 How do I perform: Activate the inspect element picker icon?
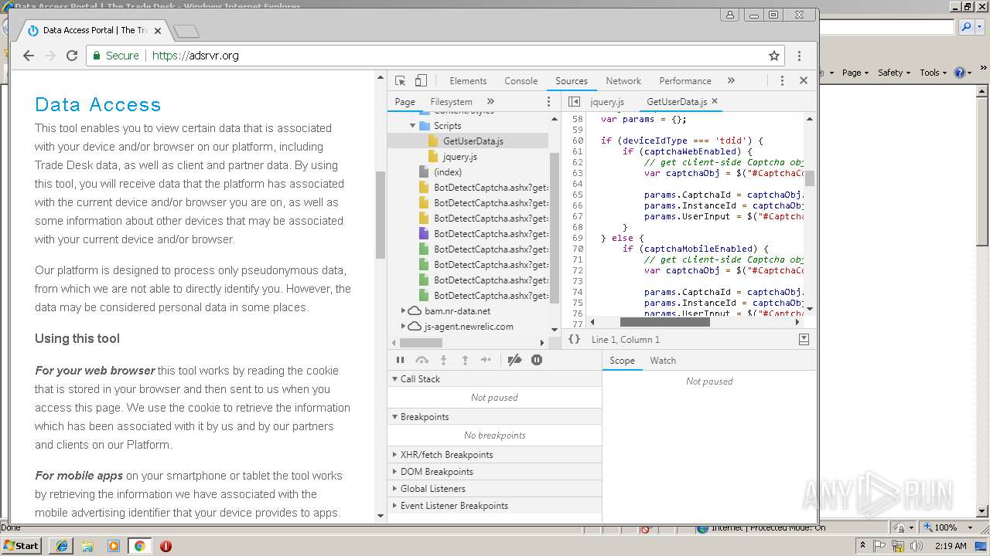tap(400, 80)
